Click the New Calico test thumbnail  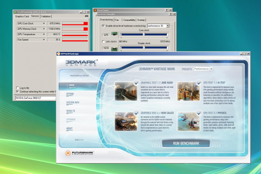pos(126,121)
